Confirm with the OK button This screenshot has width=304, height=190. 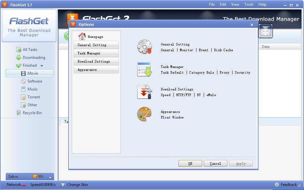pos(190,163)
